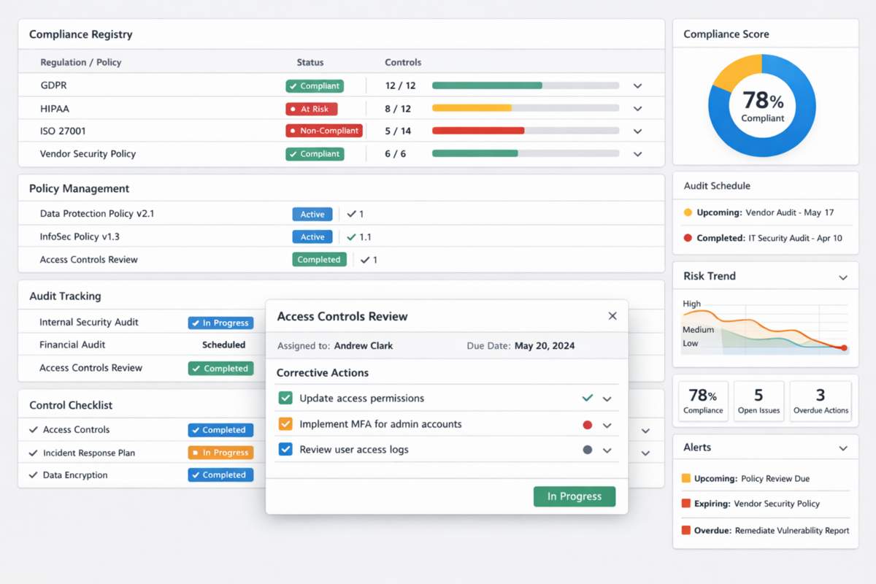The image size is (876, 584).
Task: Uncheck the Update access permissions checkbox
Action: (x=285, y=399)
